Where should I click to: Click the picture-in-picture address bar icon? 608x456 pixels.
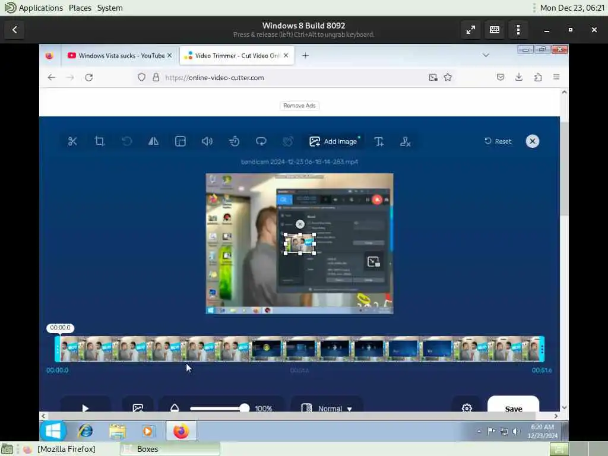(x=433, y=77)
